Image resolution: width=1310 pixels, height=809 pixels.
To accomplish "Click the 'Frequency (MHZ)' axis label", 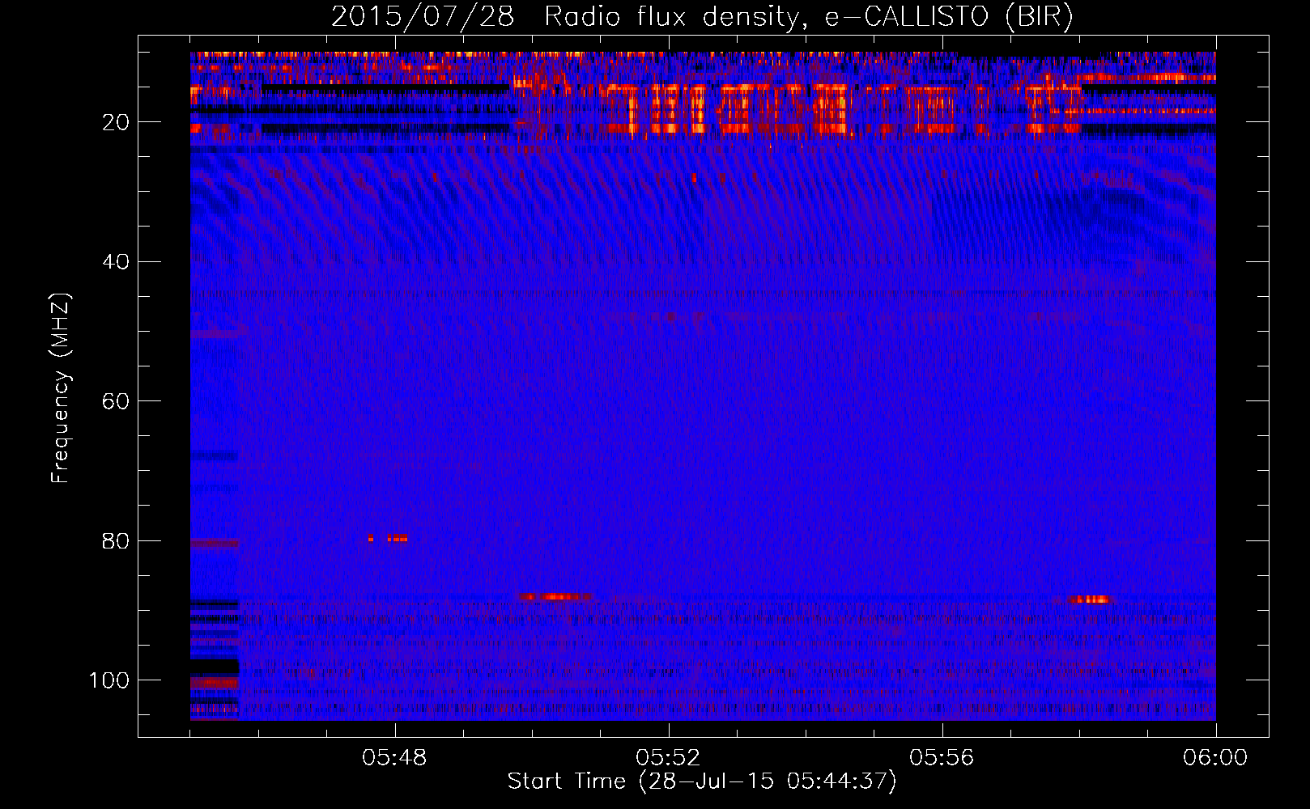I will click(x=61, y=388).
